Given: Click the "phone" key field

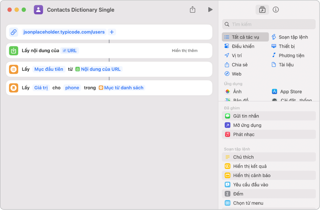Looking at the screenshot, I should [x=72, y=87].
